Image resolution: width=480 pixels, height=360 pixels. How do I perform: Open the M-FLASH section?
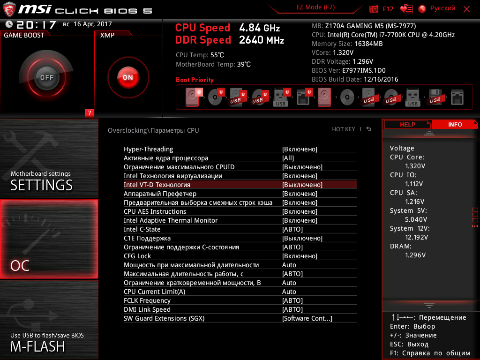tap(49, 320)
